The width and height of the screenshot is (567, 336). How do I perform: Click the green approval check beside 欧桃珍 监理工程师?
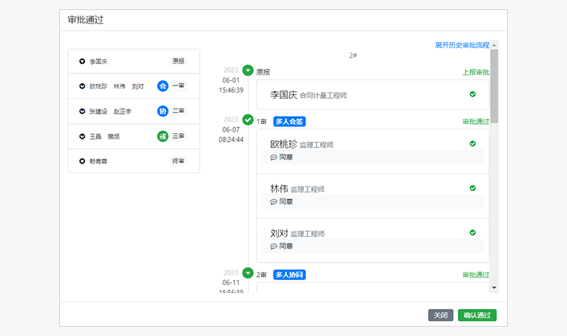473,144
